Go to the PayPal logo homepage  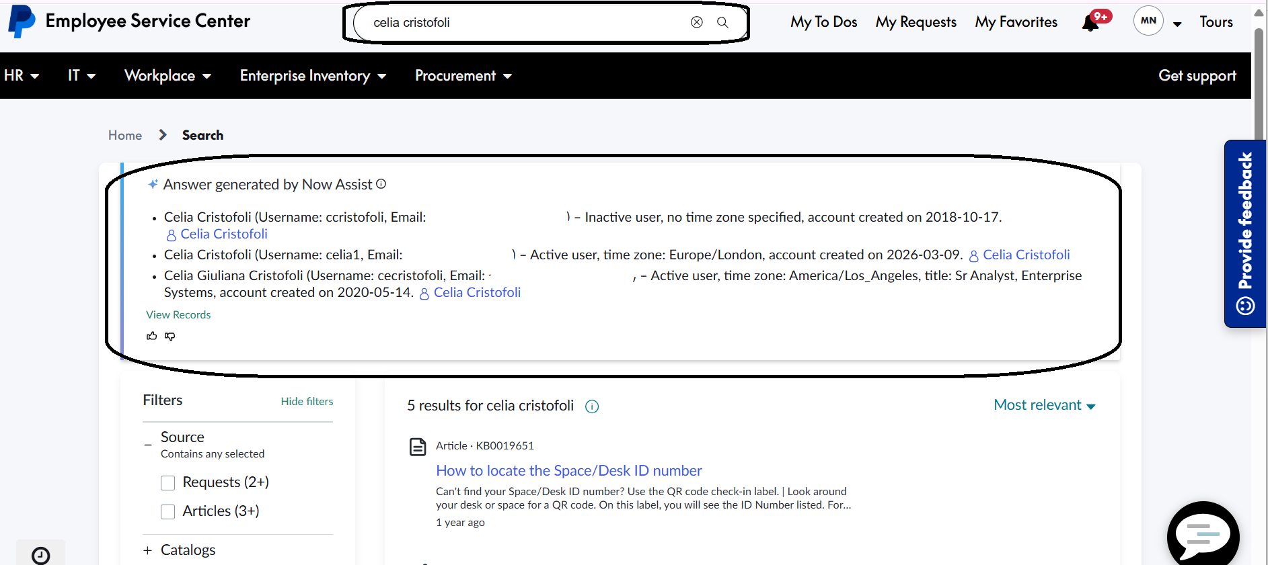[x=22, y=21]
